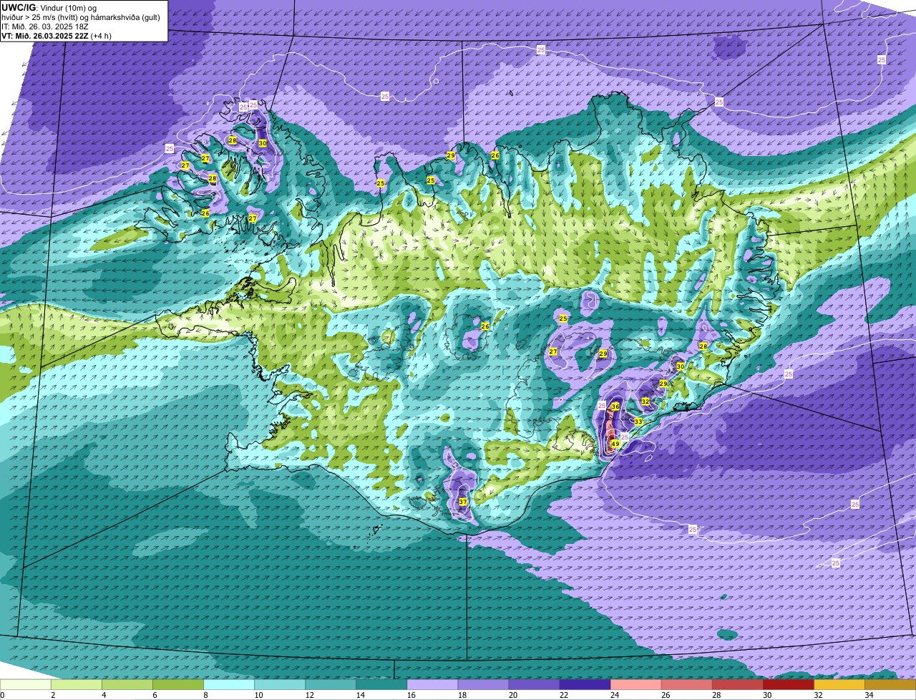Select the 14–16 m/s dark teal swatch
The image size is (916, 700).
tap(381, 684)
